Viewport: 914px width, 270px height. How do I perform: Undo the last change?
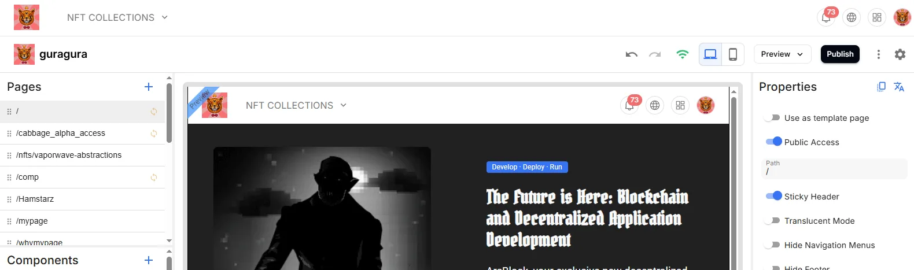pyautogui.click(x=632, y=54)
